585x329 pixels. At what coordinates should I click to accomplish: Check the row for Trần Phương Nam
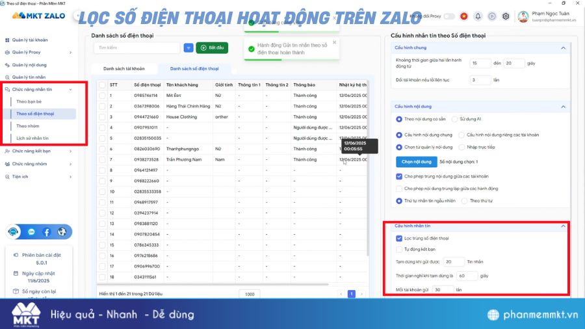pos(102,160)
